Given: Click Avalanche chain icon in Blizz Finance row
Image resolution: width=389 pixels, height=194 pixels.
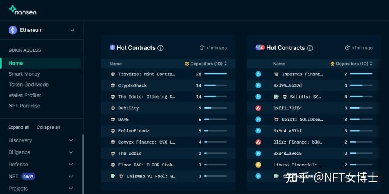Looking at the screenshot, I should tap(258, 142).
